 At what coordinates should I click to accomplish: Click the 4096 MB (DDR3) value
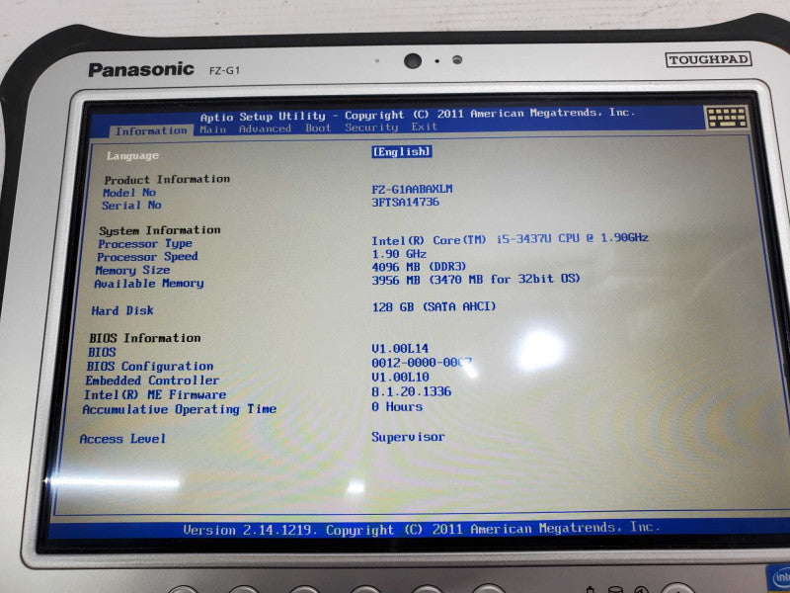[419, 266]
